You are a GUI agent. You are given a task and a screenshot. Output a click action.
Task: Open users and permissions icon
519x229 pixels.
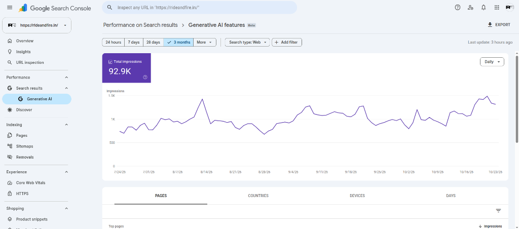click(470, 7)
